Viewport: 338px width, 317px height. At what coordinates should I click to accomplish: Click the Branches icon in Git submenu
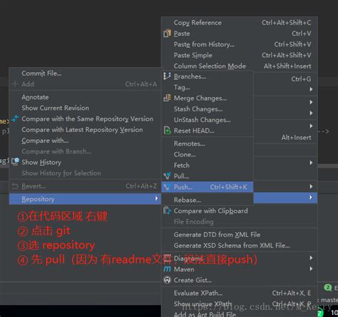(x=167, y=76)
